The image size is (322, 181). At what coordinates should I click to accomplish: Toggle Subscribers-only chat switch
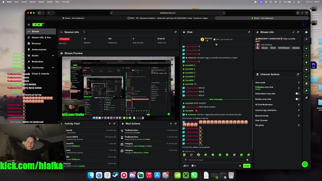297,94
